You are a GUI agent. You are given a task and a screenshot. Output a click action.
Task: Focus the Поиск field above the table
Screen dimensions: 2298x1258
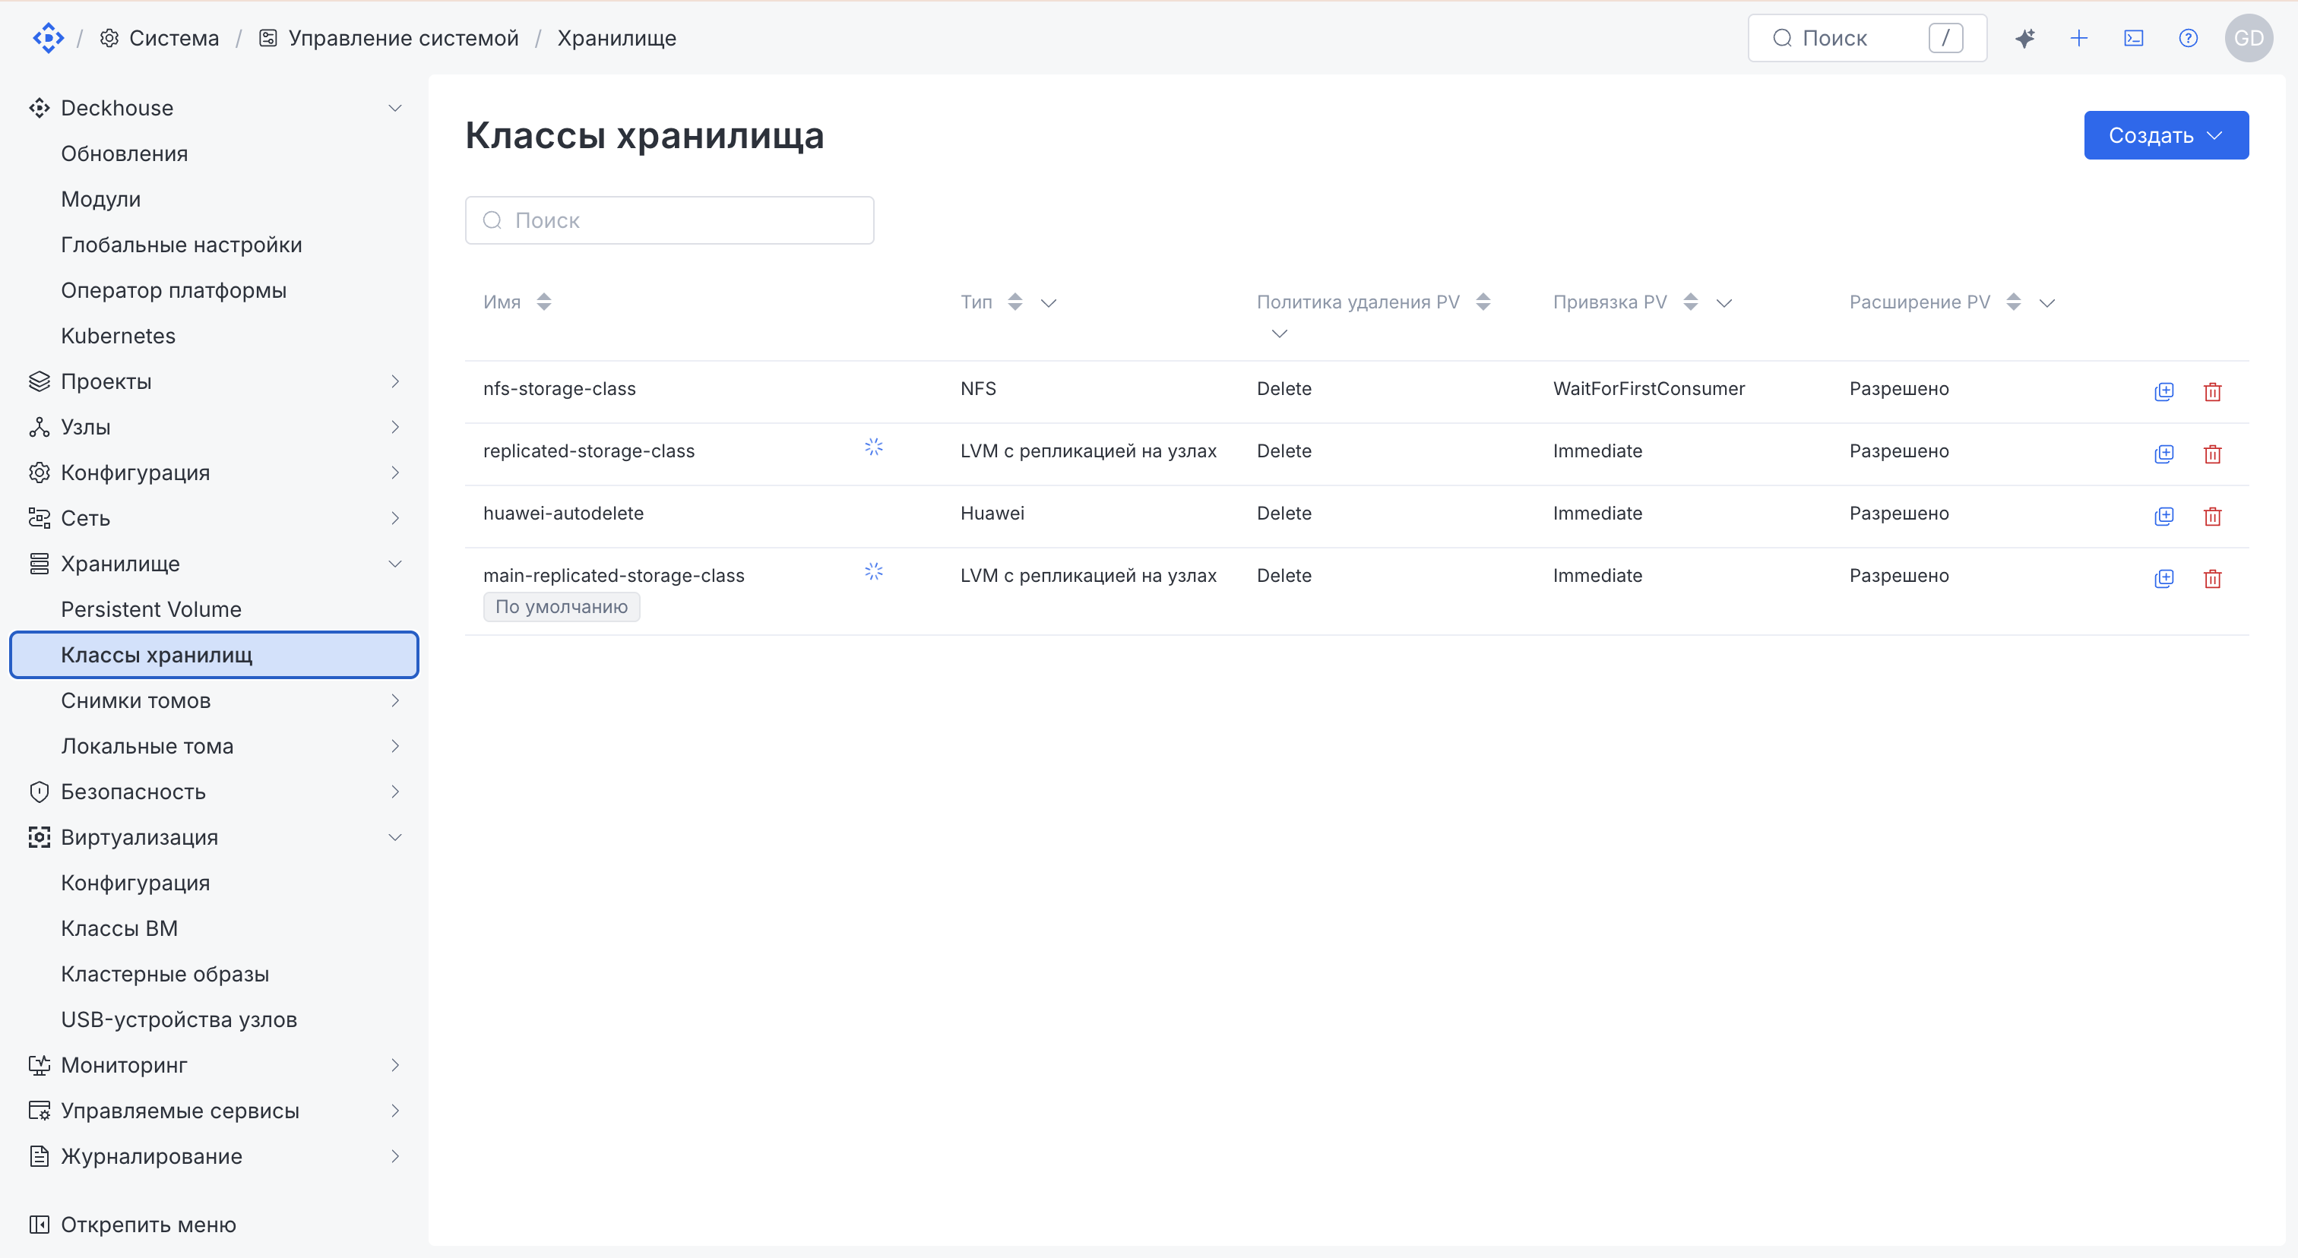[x=669, y=220]
